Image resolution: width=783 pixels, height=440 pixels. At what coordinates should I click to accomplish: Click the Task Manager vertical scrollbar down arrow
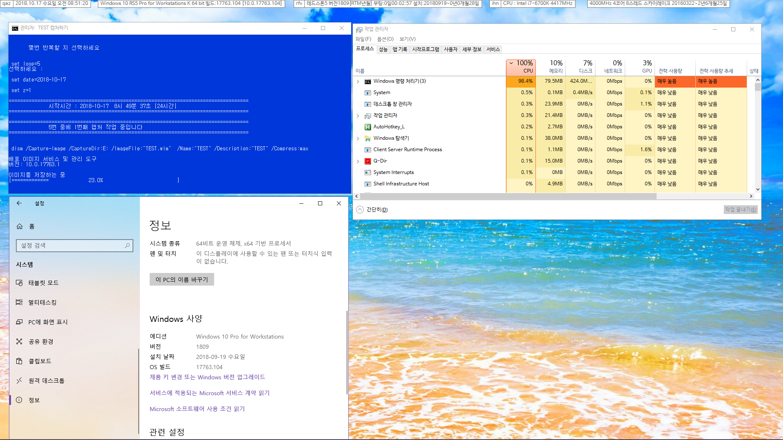pos(758,189)
